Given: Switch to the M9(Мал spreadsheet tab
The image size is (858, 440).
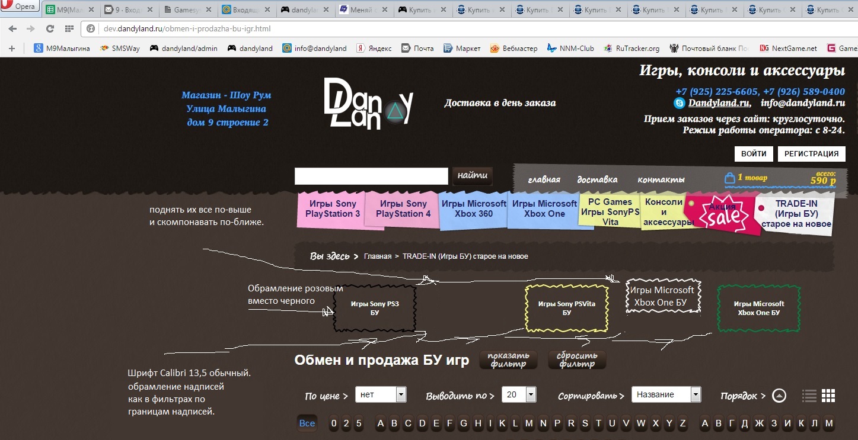Looking at the screenshot, I should point(69,9).
